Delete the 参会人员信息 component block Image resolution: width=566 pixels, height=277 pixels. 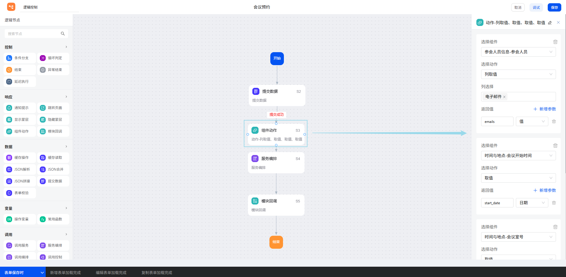(555, 42)
